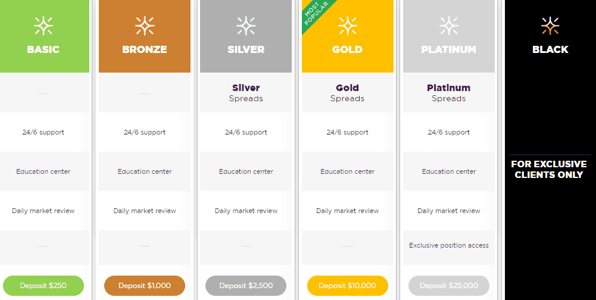
Task: Click Exclusive position access in Platinum
Action: pyautogui.click(x=449, y=245)
